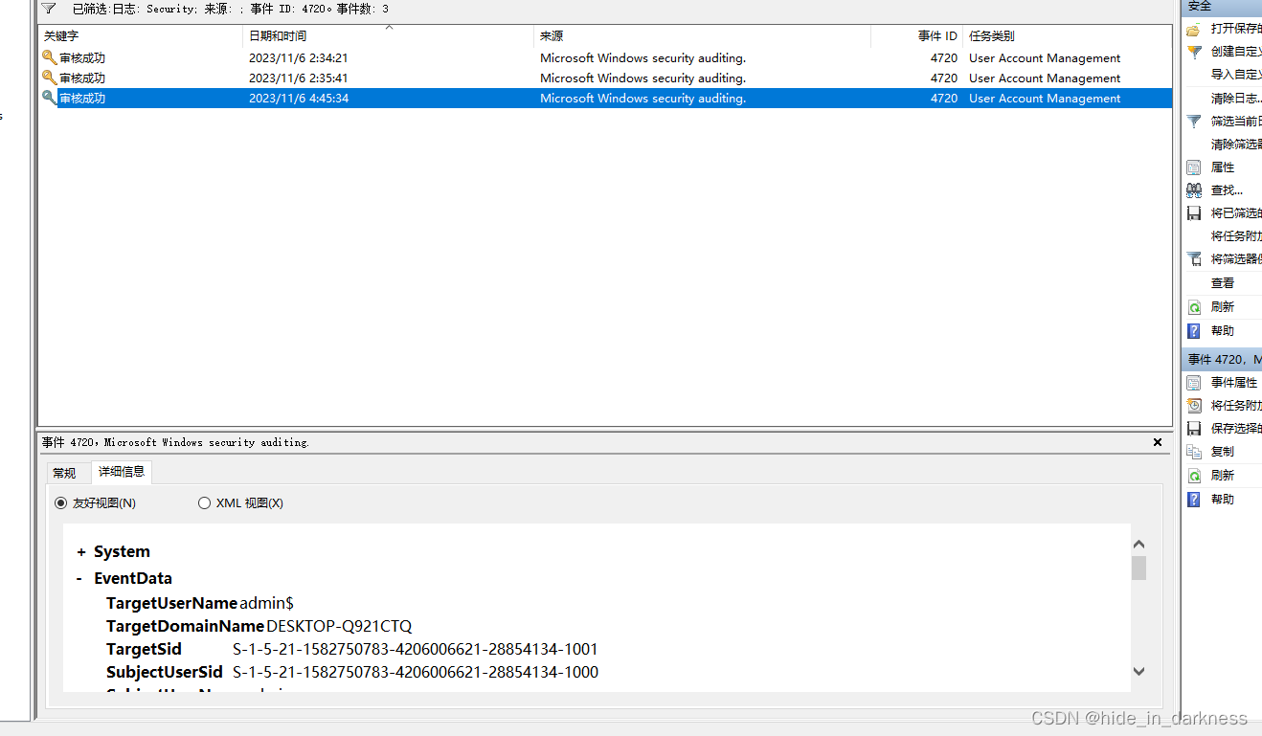Switch to the 常规 tab
The image size is (1262, 736).
coord(64,473)
